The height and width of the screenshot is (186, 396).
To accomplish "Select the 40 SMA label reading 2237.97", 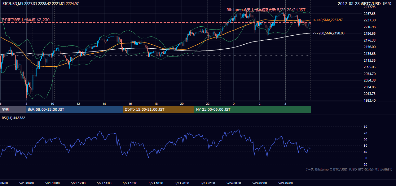I will pyautogui.click(x=328, y=20).
